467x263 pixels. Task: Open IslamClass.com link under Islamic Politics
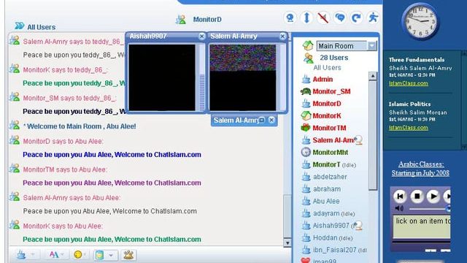(x=409, y=128)
